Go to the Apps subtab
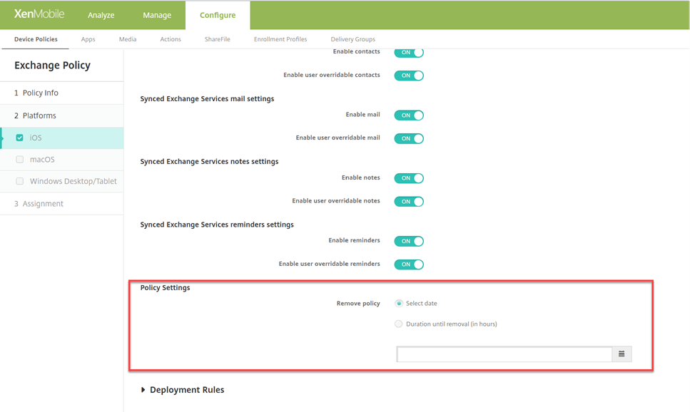Screen dimensions: 690x412 [88, 39]
